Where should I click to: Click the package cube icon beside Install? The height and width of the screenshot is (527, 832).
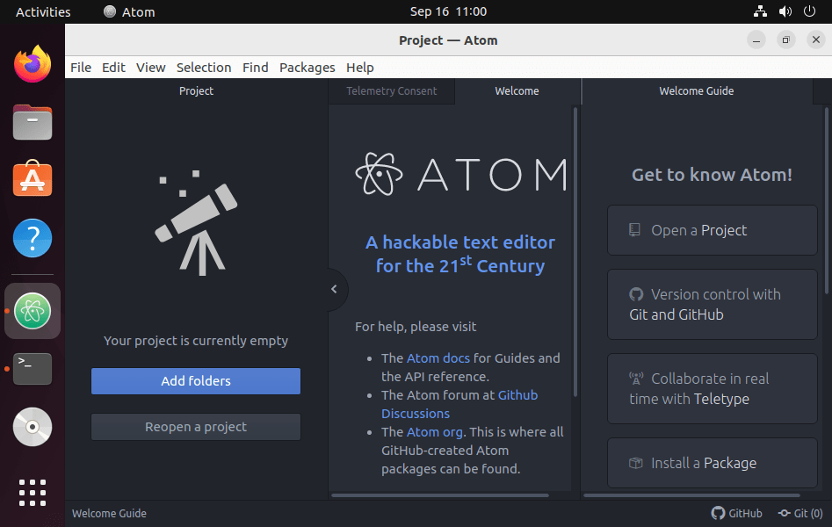point(635,462)
